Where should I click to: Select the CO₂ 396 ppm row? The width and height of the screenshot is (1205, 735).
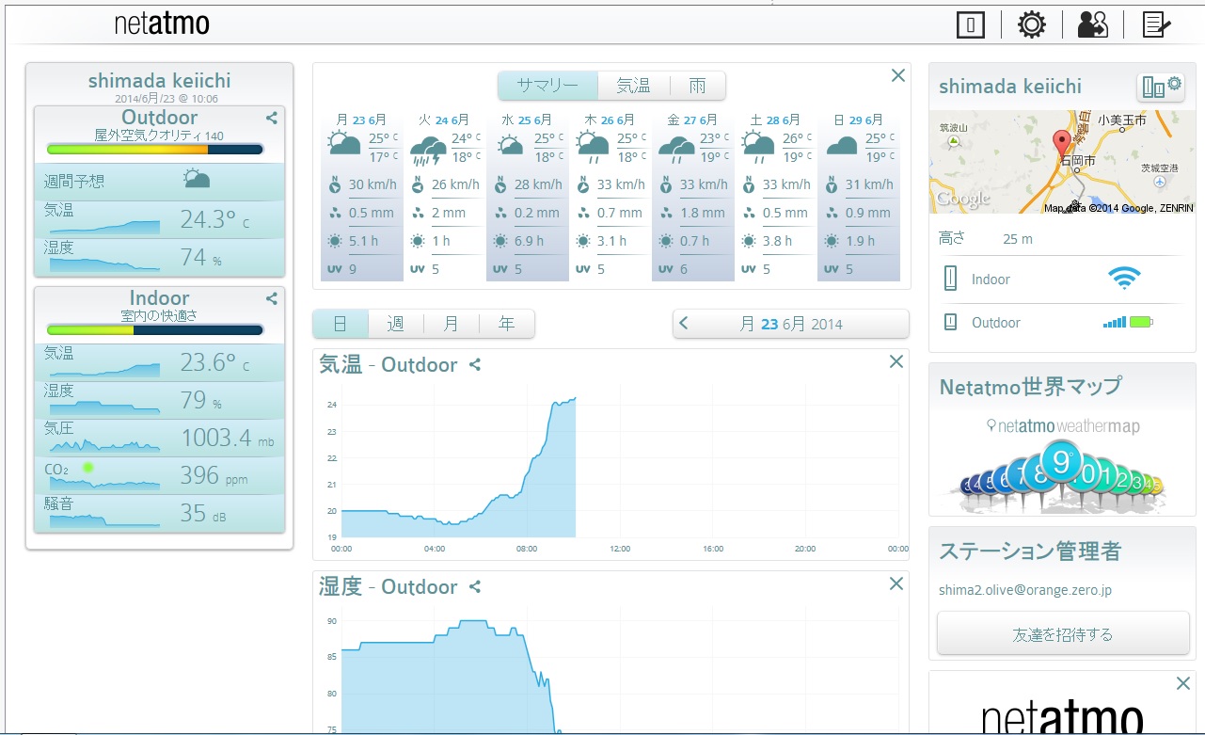159,475
